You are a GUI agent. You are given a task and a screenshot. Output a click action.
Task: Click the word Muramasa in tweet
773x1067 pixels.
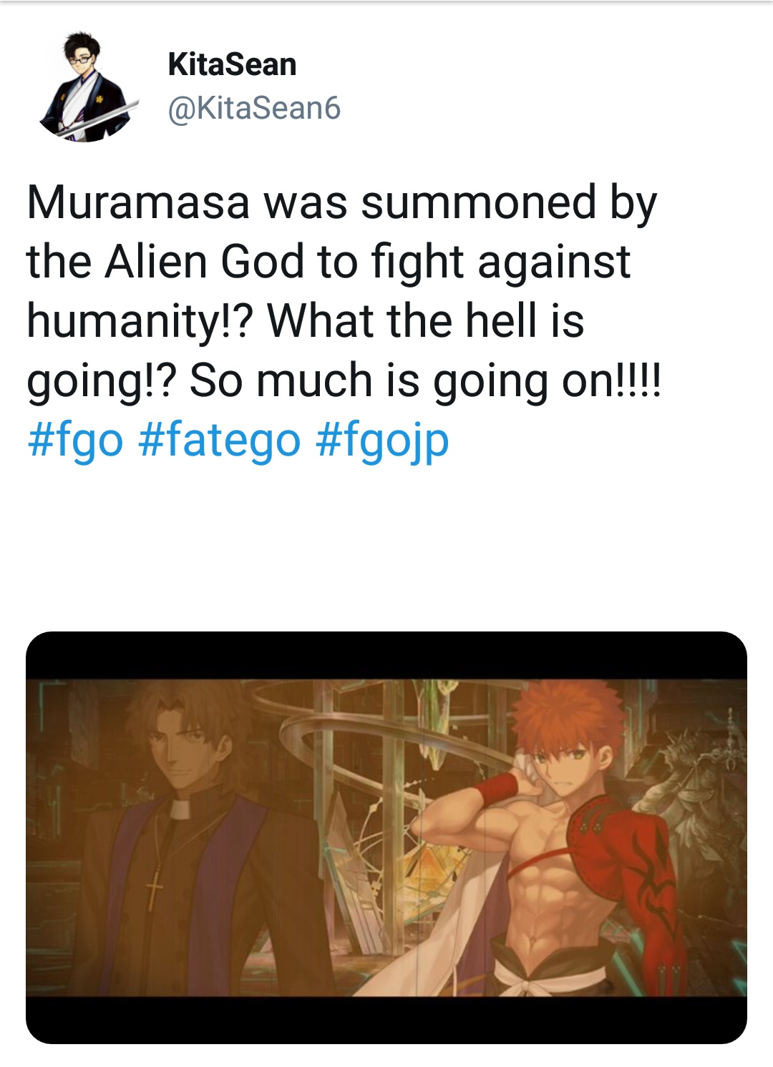tap(138, 202)
